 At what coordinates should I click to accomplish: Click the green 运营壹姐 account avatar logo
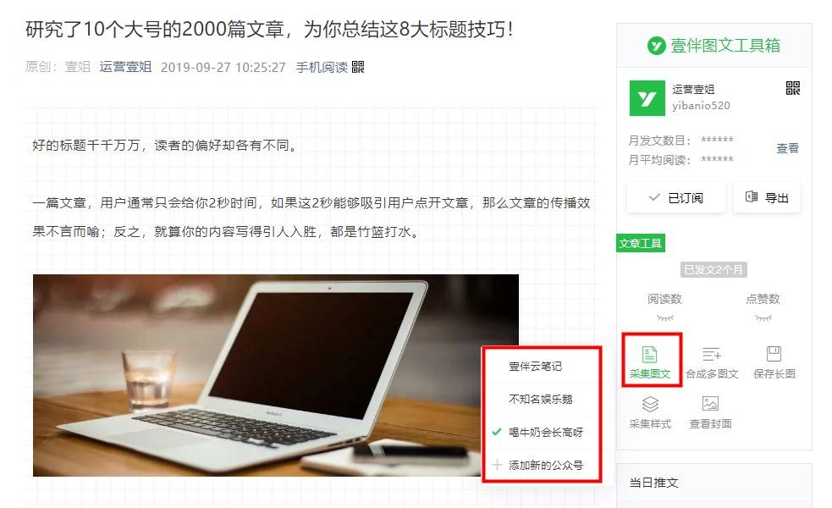647,98
